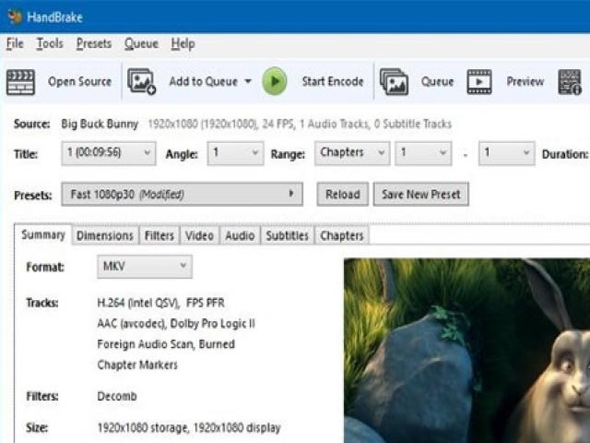Click the Open Source clapperboard icon
The width and height of the screenshot is (590, 443).
20,82
